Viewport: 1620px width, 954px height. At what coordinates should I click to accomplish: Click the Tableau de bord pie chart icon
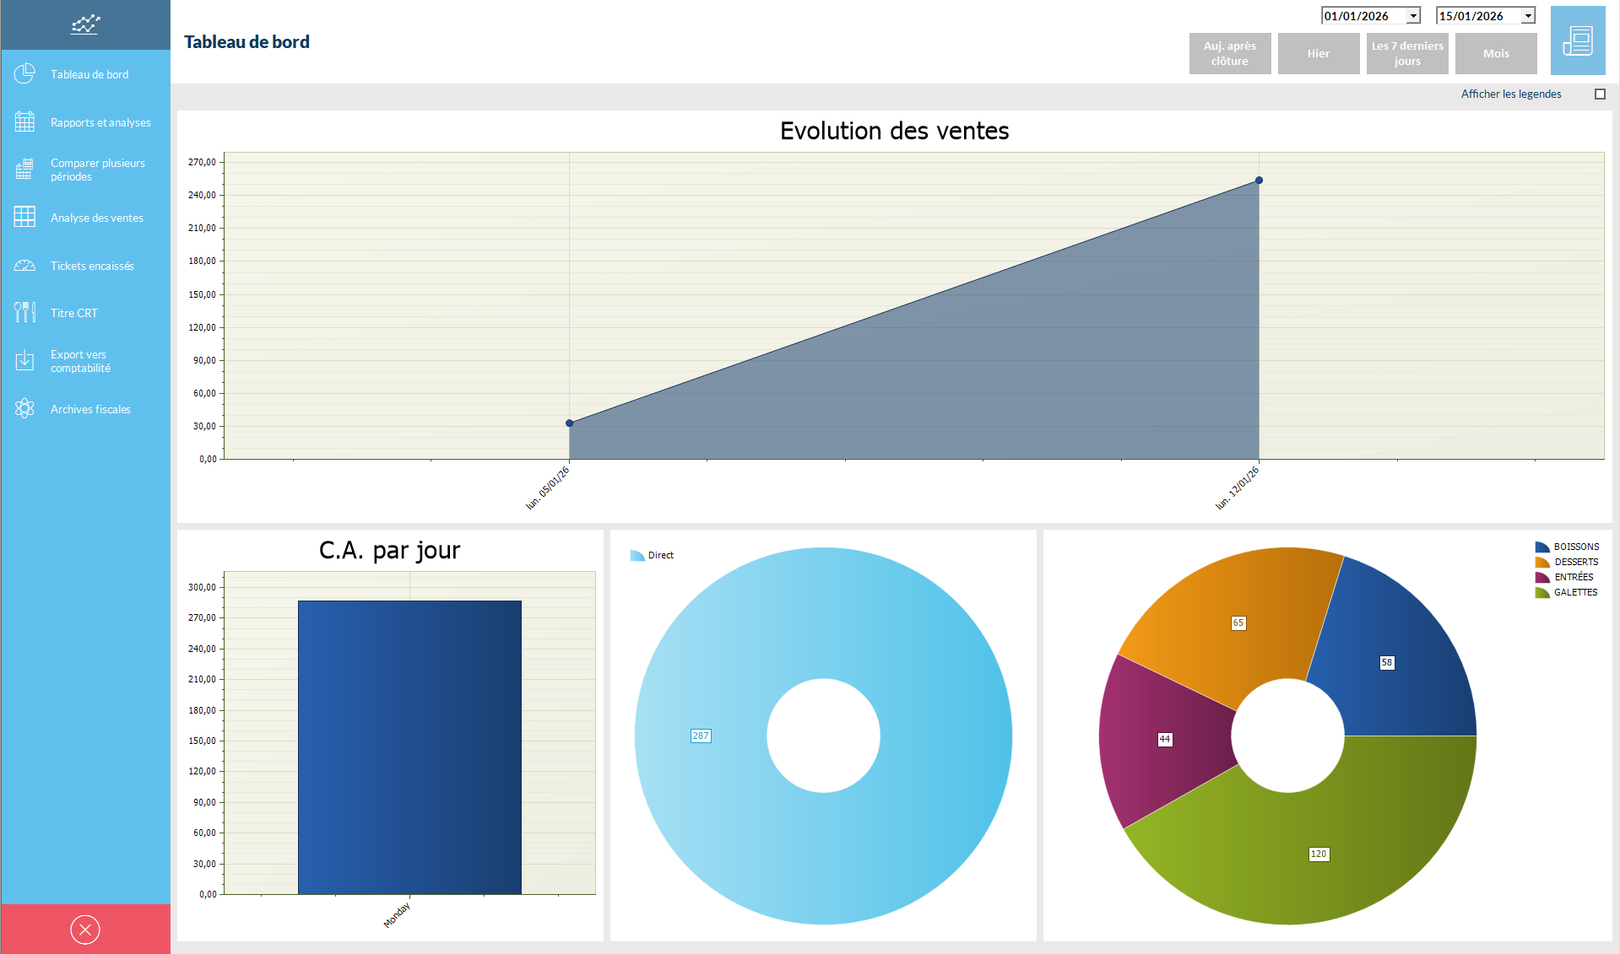click(x=24, y=74)
